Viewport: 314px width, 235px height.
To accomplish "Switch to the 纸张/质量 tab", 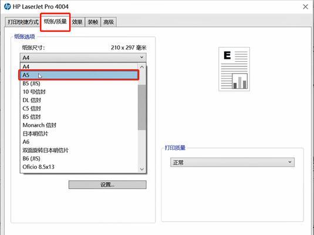I will pyautogui.click(x=55, y=22).
